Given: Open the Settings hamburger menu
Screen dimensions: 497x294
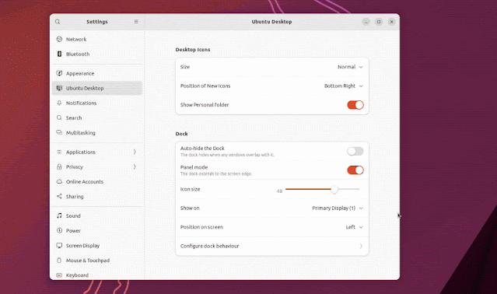Looking at the screenshot, I should (136, 22).
